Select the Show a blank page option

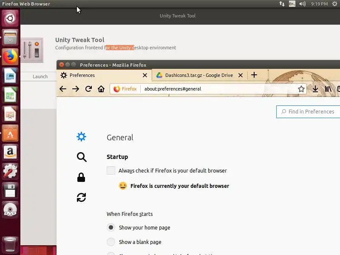111,242
